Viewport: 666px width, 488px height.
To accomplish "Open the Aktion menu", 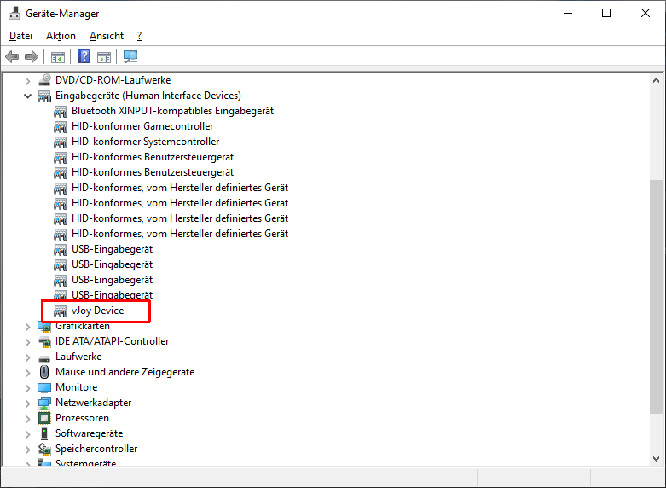I will tap(61, 36).
